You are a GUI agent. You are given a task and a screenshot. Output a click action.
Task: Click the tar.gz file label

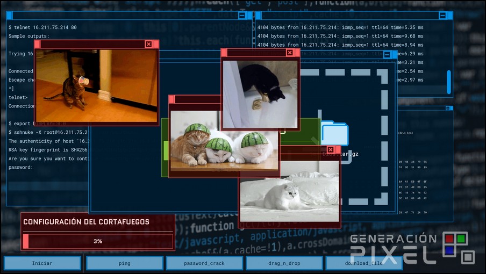point(349,154)
